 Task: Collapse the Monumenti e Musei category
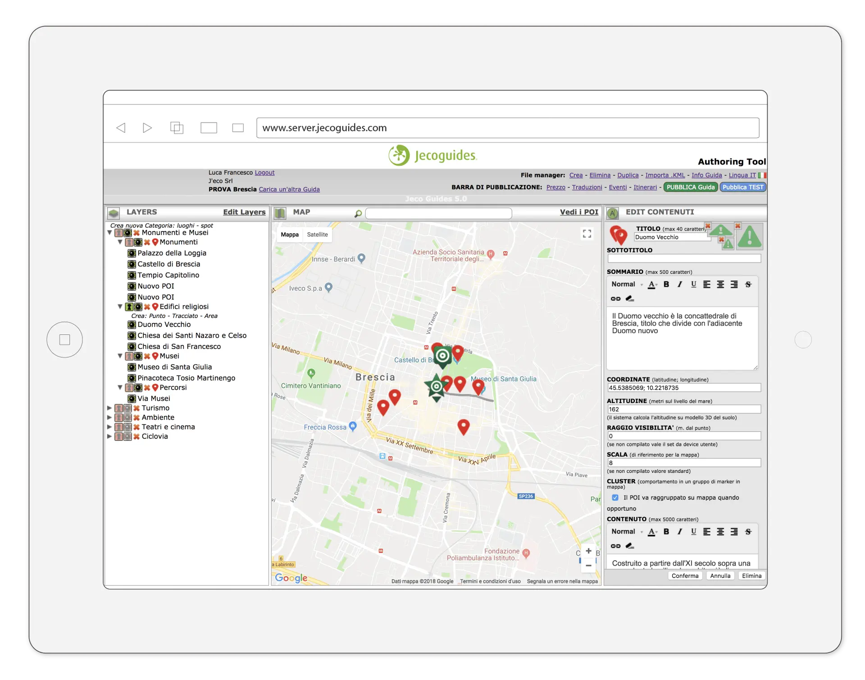pos(109,233)
